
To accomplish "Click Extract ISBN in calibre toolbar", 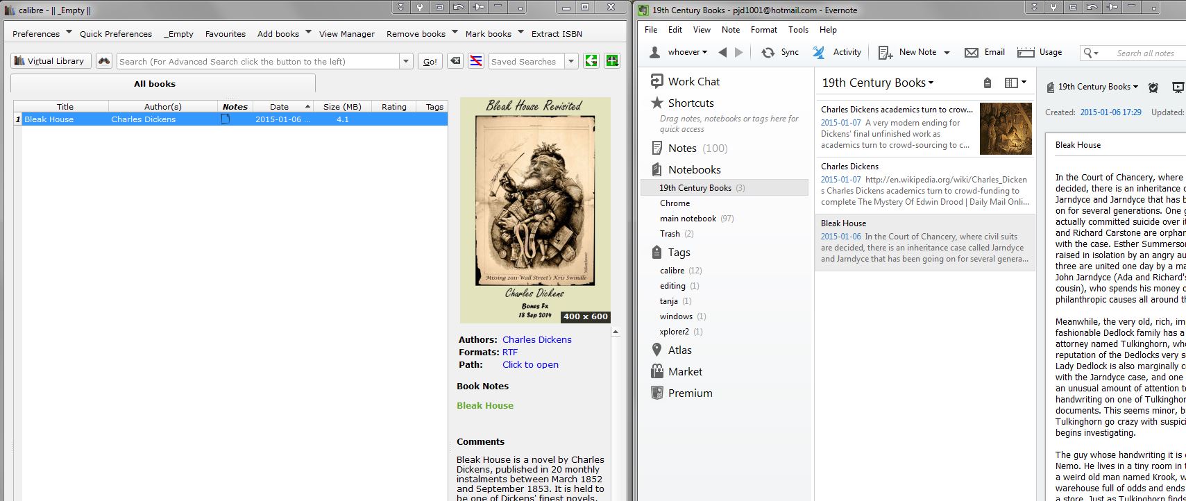I will pyautogui.click(x=557, y=34).
